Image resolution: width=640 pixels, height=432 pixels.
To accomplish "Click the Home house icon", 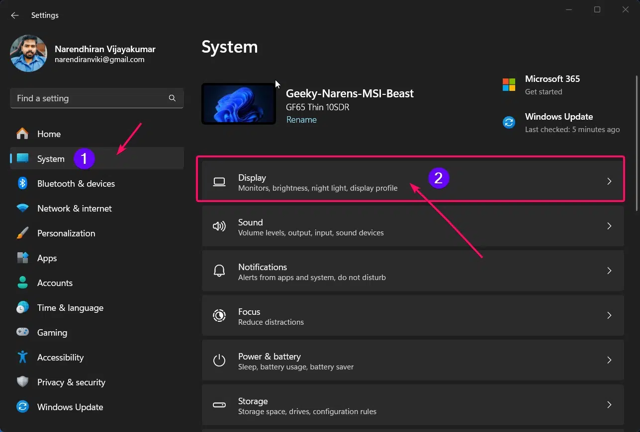I will pyautogui.click(x=22, y=134).
